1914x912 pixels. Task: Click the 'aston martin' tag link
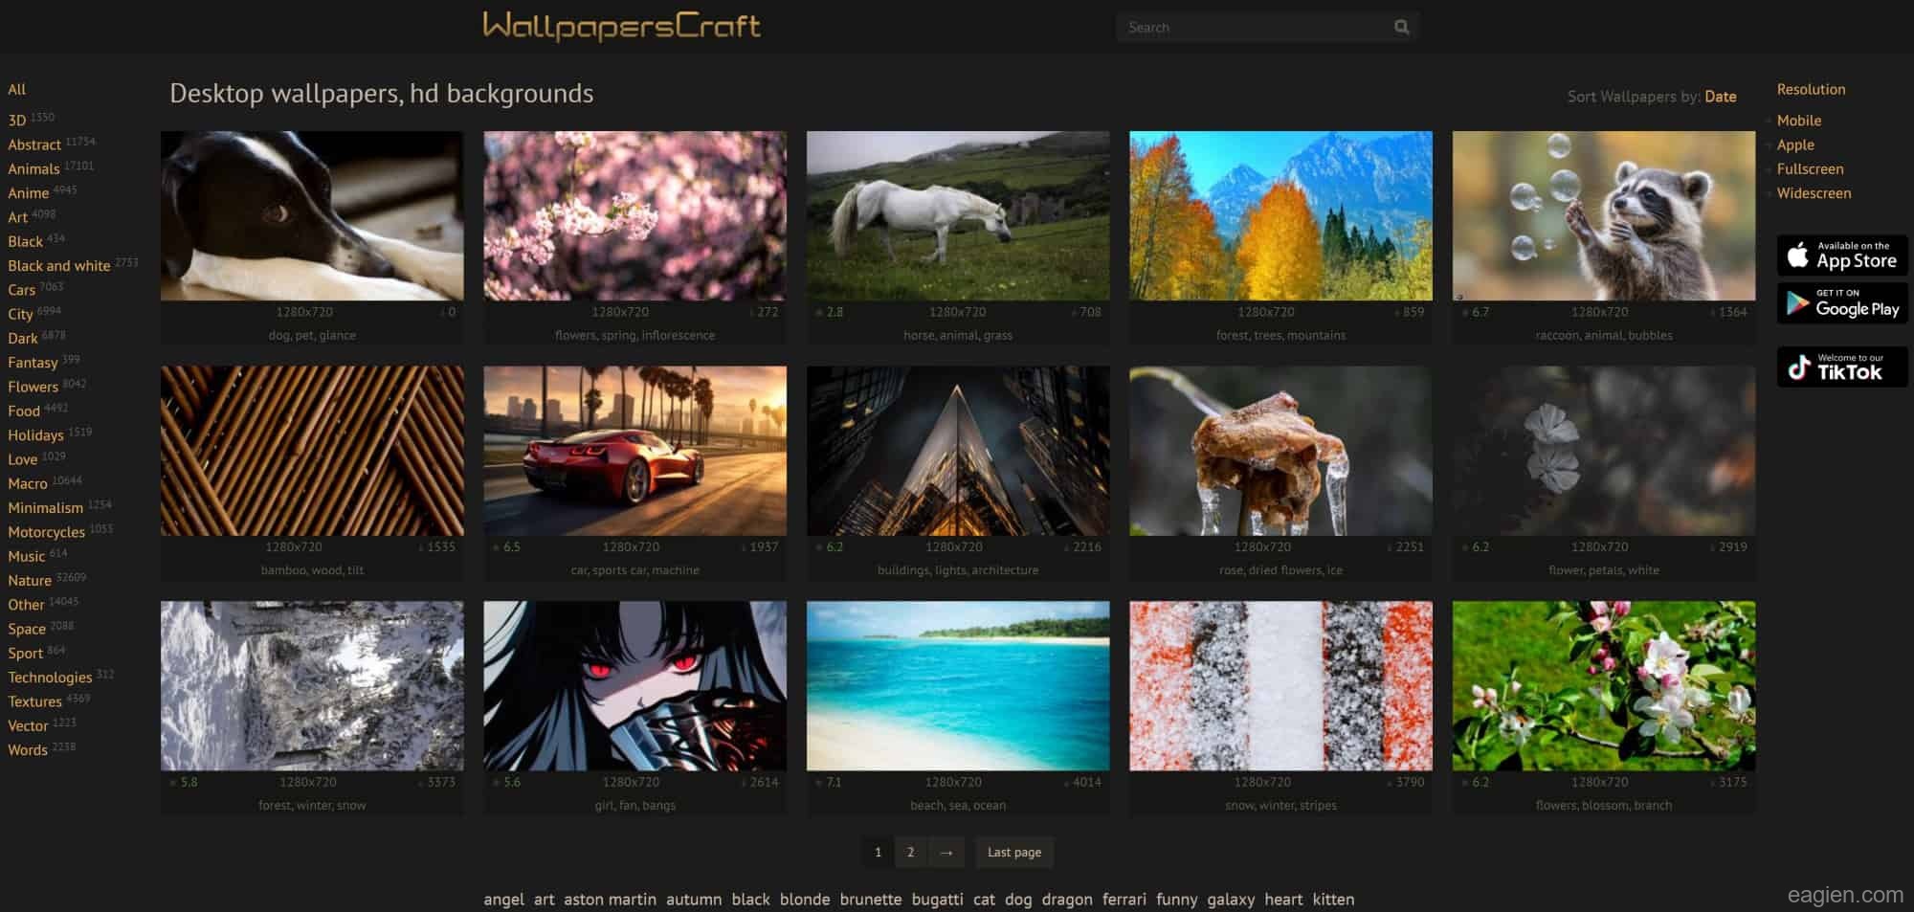click(610, 900)
